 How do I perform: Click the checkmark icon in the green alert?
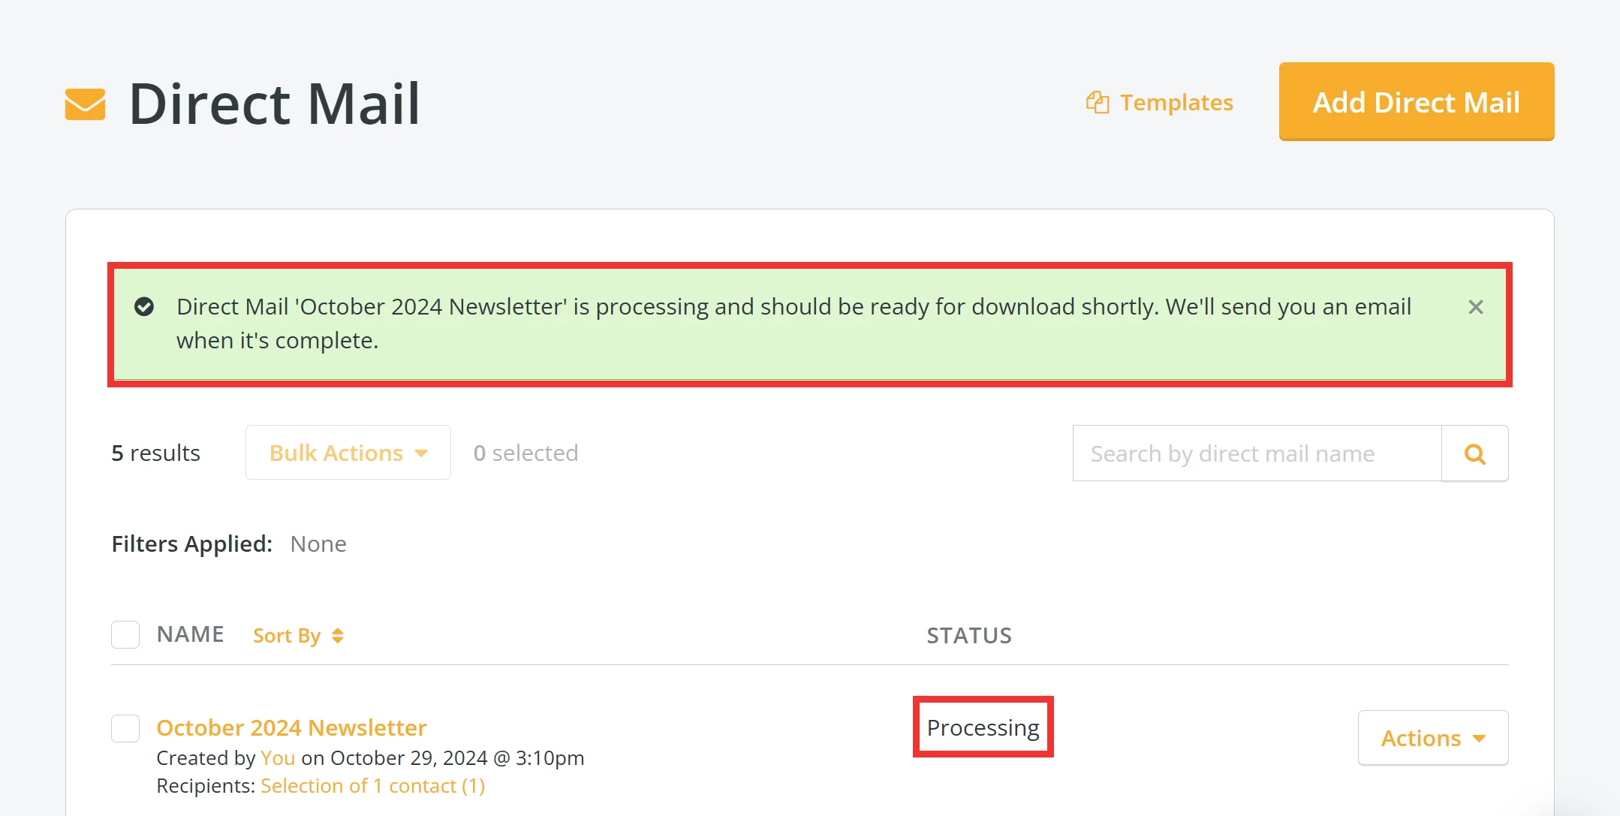144,306
